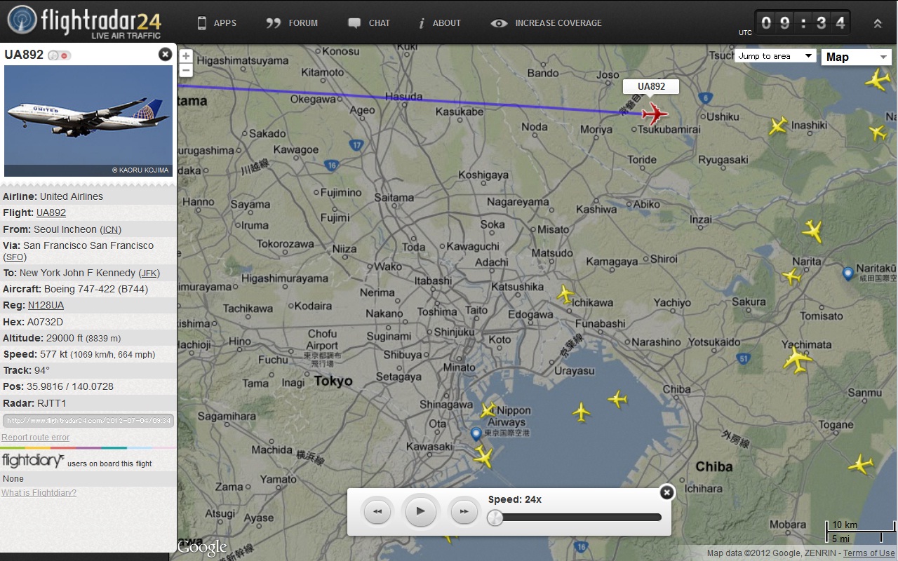The image size is (898, 561).
Task: Open the Jump to area dropdown
Action: pyautogui.click(x=775, y=56)
